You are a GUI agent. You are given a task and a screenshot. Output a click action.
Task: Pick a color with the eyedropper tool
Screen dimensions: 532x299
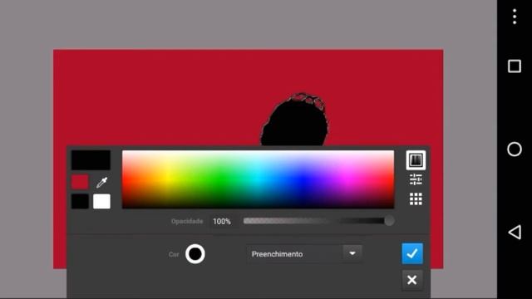(x=101, y=182)
